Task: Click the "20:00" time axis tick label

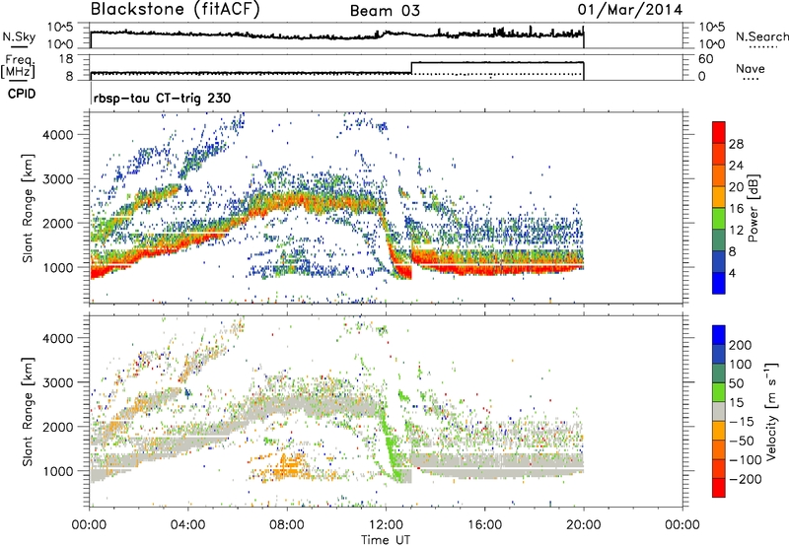Action: 583,525
